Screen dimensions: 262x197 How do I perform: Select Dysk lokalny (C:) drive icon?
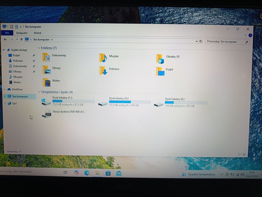tap(46, 102)
